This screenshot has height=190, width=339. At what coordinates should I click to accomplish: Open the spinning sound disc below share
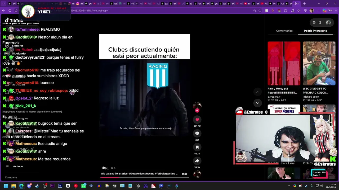click(197, 174)
